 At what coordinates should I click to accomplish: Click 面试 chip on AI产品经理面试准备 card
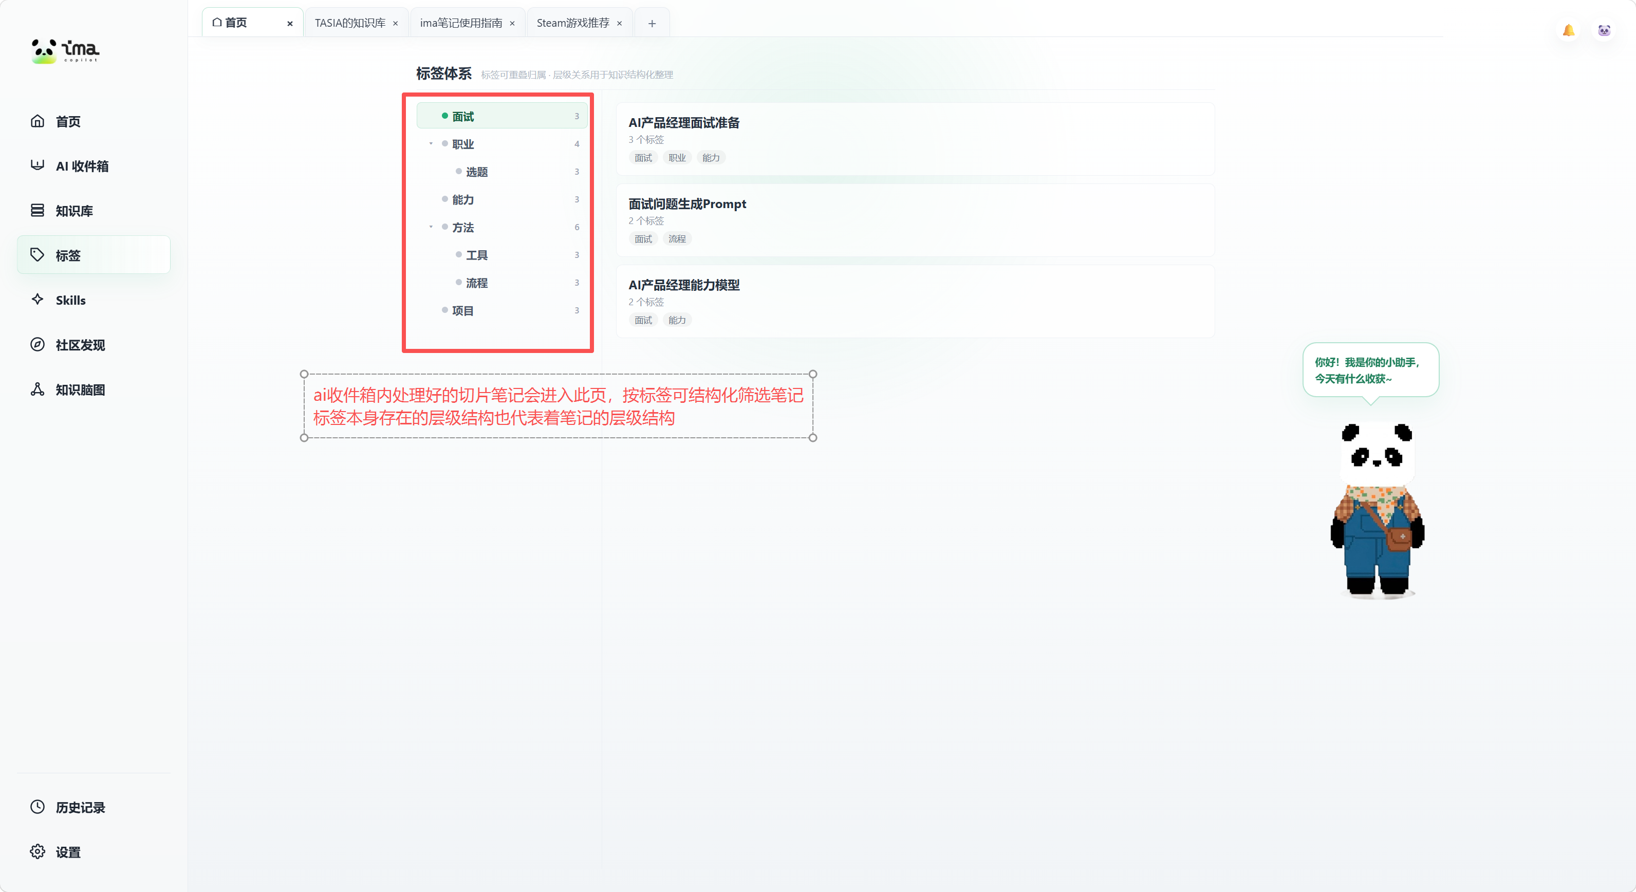643,157
